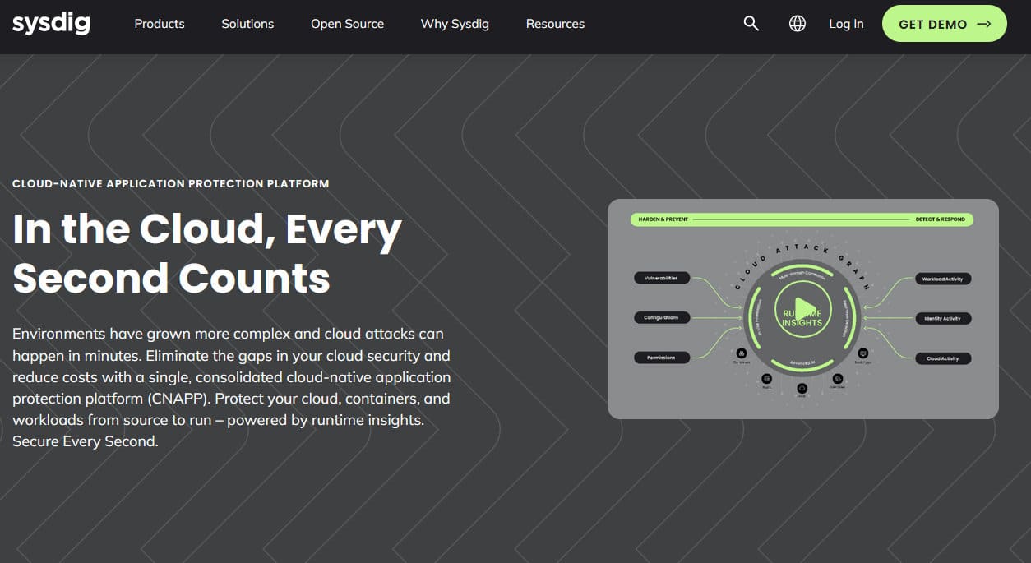Click the paragraph starting 'Environments have grown'
Screen dimensions: 1031x563
[x=232, y=387]
